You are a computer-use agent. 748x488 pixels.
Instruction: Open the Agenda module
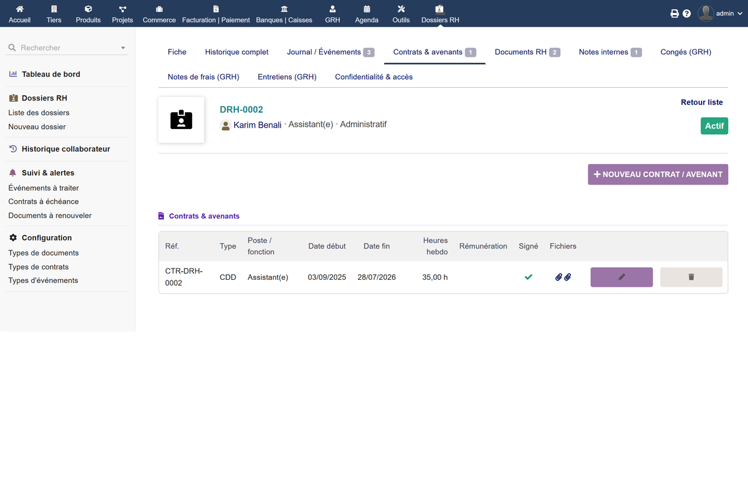point(367,14)
